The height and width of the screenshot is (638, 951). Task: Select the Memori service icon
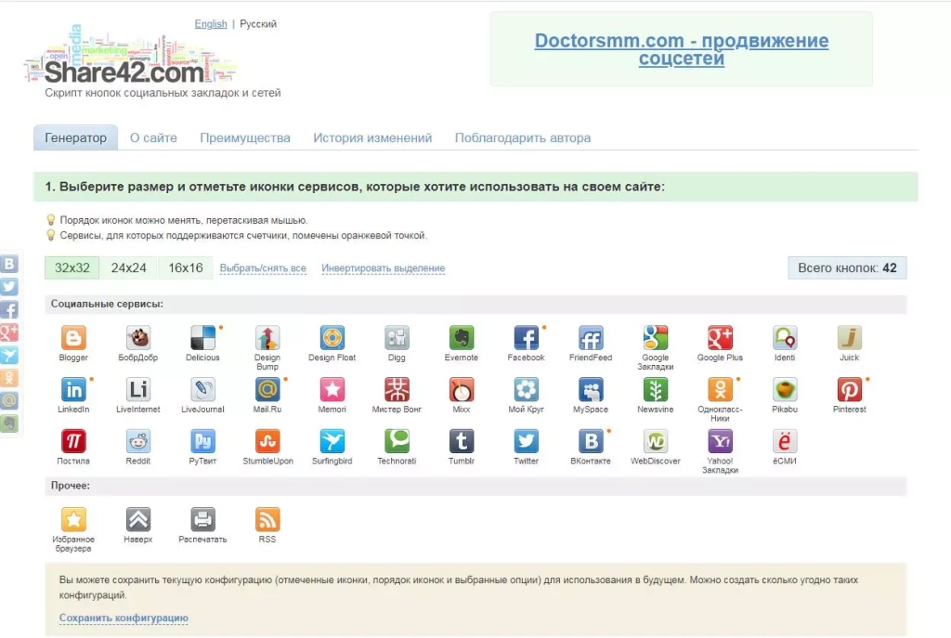click(x=332, y=389)
